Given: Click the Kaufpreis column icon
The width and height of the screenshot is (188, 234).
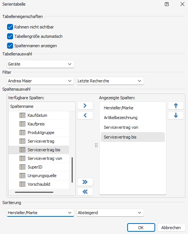Looking at the screenshot, I should pyautogui.click(x=22, y=124).
